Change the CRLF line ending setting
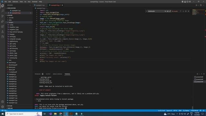This screenshot has height=116, width=206. pyautogui.click(x=180, y=111)
